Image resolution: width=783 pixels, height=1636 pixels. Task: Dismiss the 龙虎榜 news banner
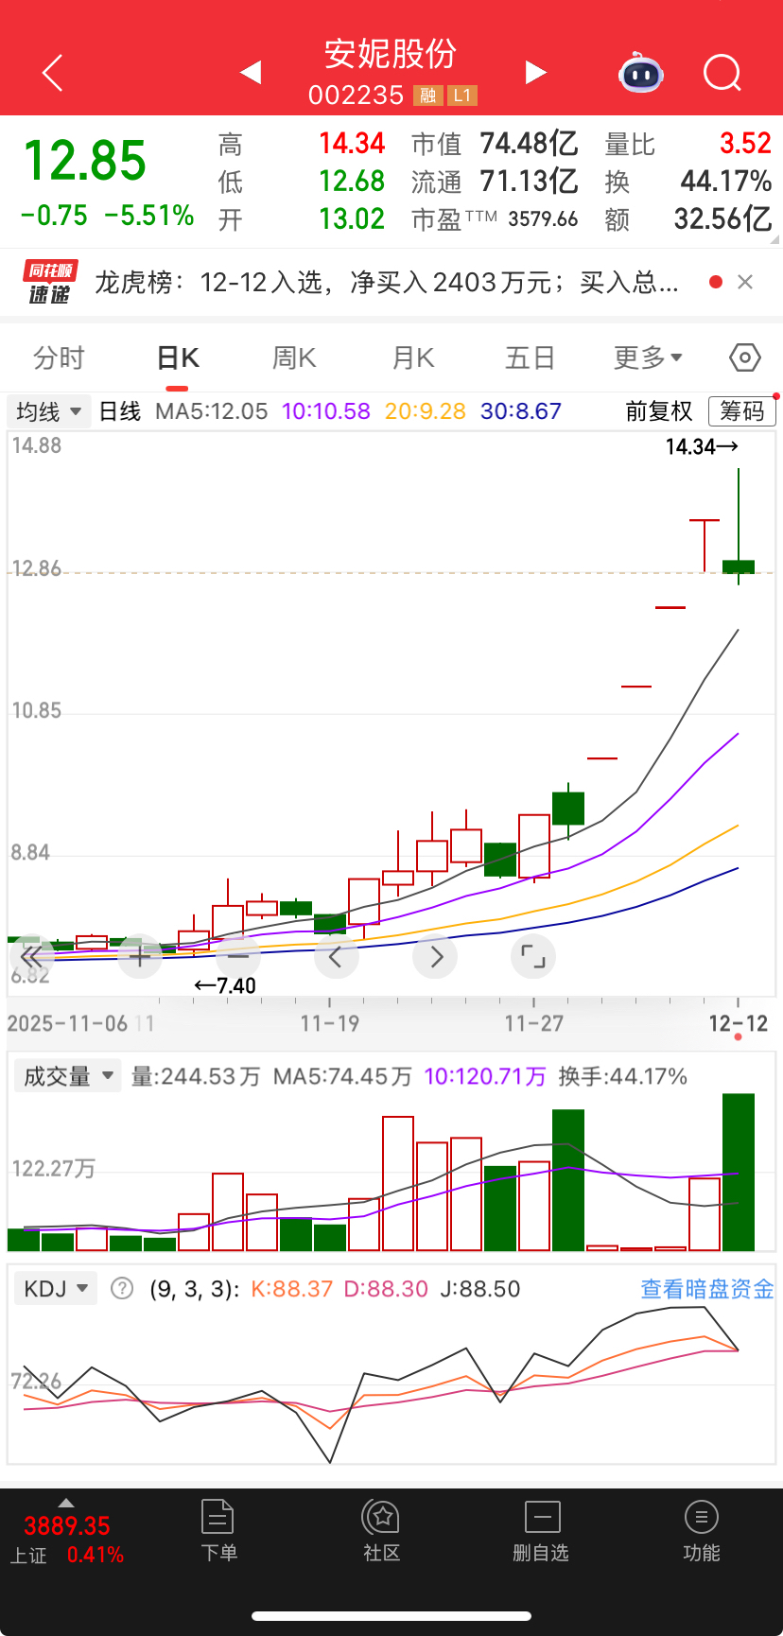pos(745,282)
